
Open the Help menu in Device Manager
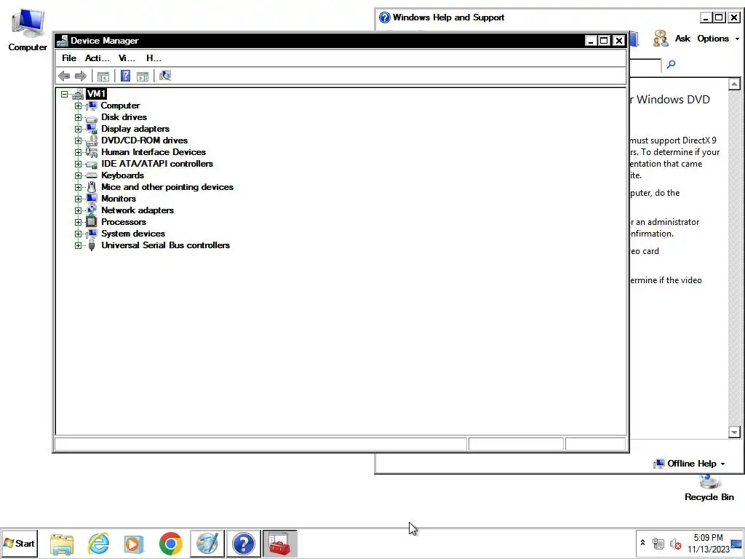pos(154,58)
